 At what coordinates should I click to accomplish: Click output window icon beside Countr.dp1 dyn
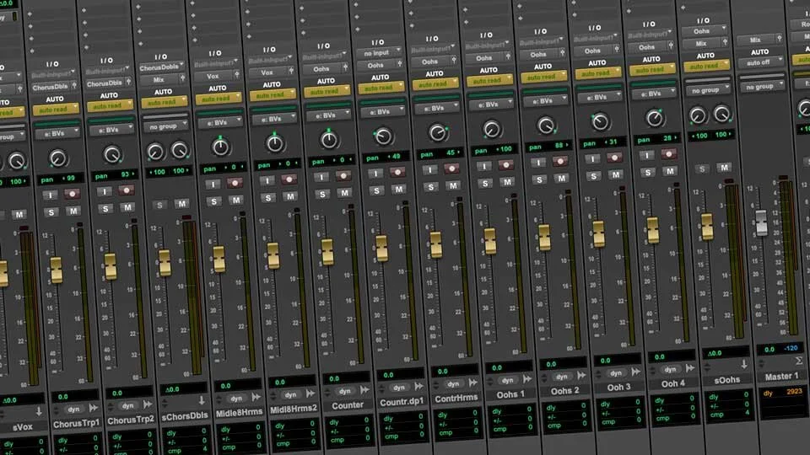pos(419,386)
